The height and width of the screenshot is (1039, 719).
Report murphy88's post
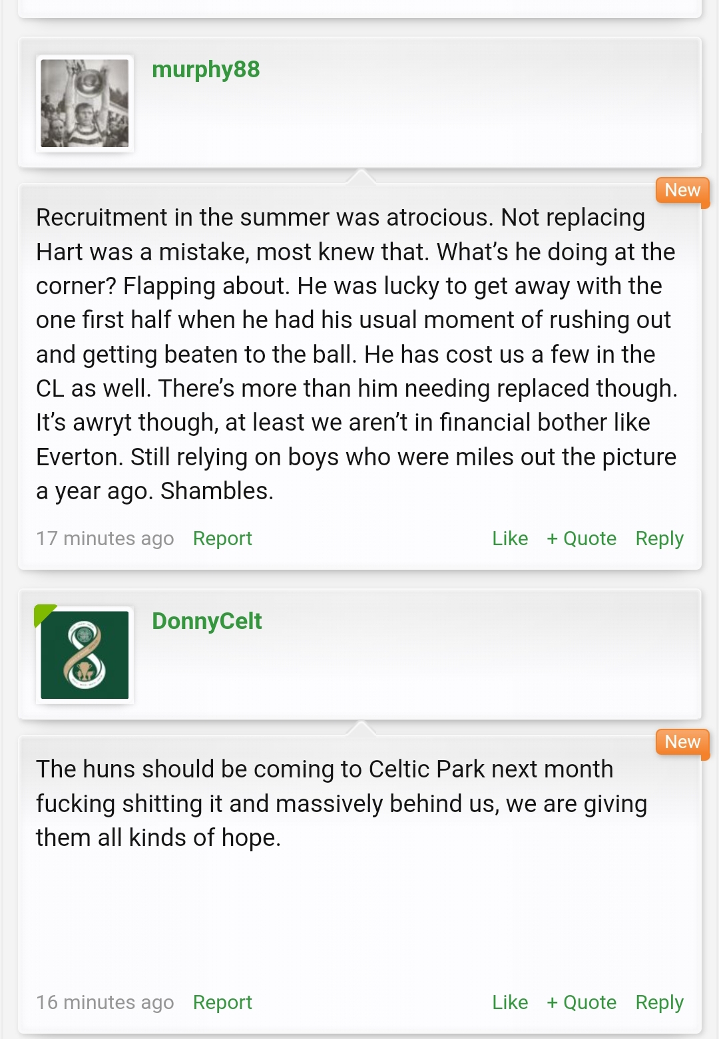222,538
